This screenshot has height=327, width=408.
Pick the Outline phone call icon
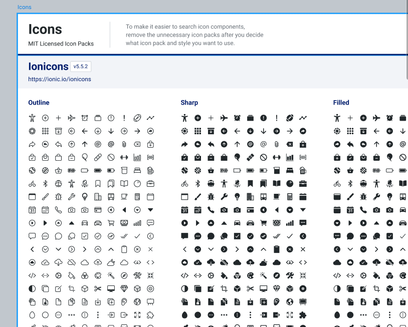[x=58, y=210]
